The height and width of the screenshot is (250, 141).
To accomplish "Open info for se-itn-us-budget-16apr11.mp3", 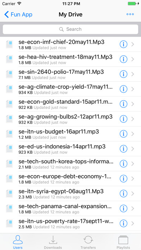I will (123, 134).
